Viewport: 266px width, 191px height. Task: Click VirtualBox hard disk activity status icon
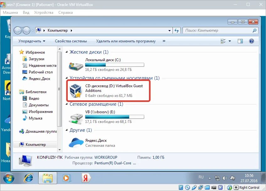coord(181,188)
